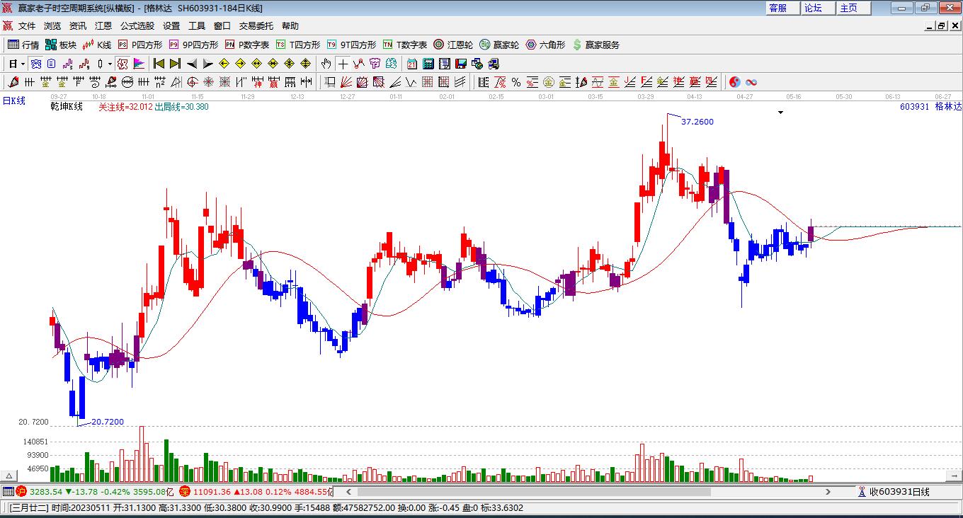Open 赢家服务 dollar-sign service
The width and height of the screenshot is (963, 518).
(596, 45)
